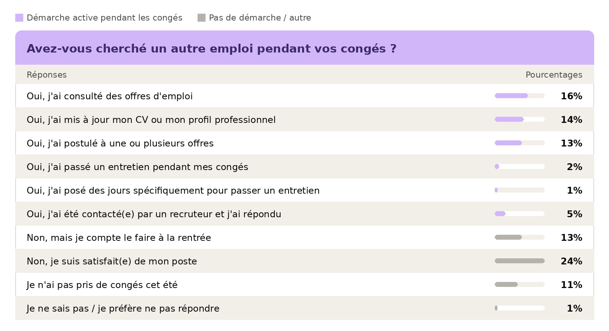
Task: Click the progress bar next to 14%
Action: 520,119
